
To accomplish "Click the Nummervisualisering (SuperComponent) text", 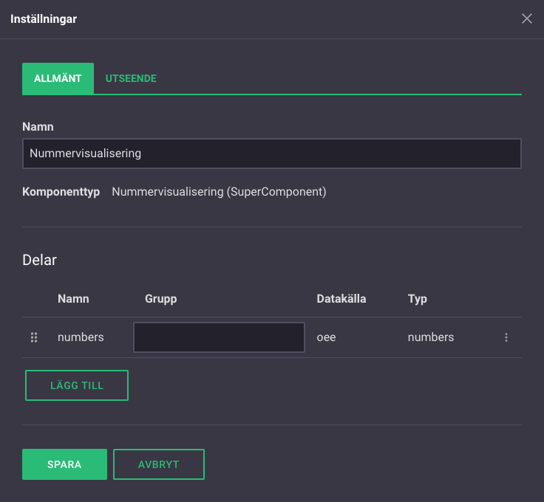I will pyautogui.click(x=219, y=192).
